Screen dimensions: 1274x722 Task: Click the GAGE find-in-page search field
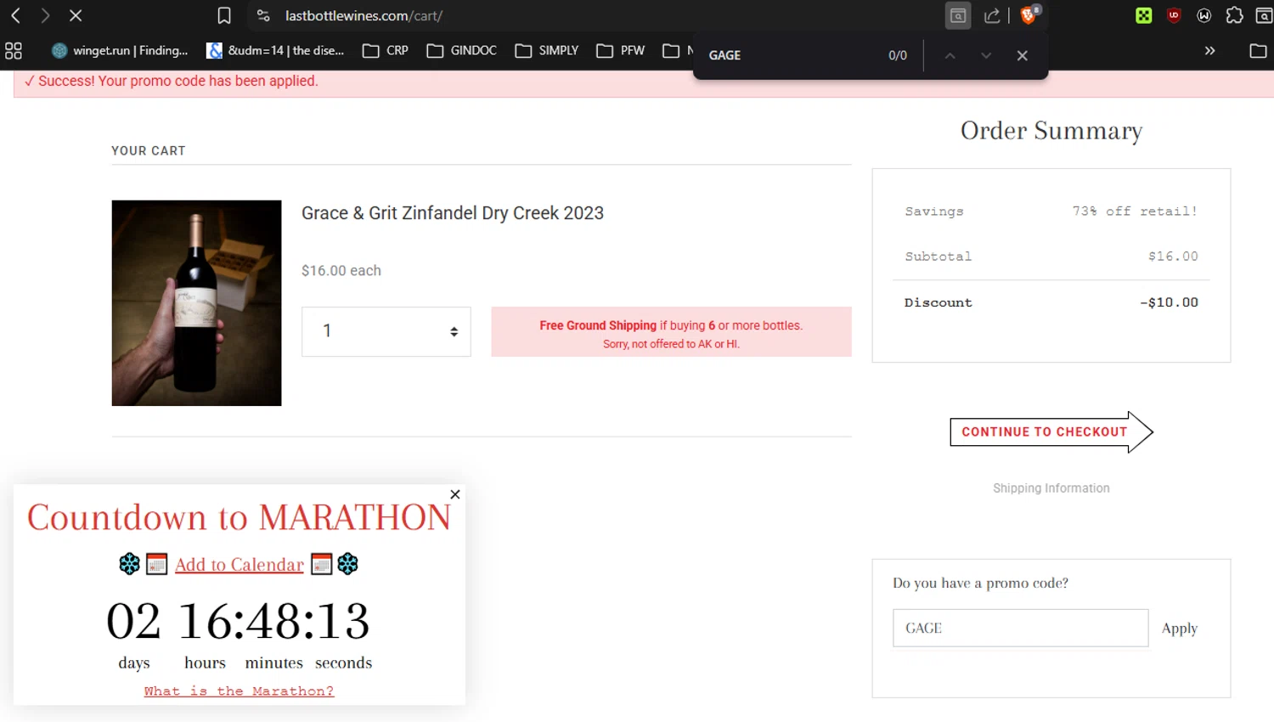(790, 55)
